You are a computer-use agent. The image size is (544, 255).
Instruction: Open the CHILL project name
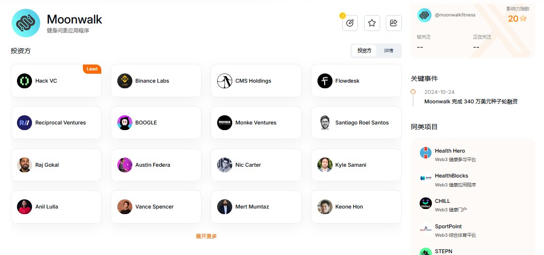442,201
